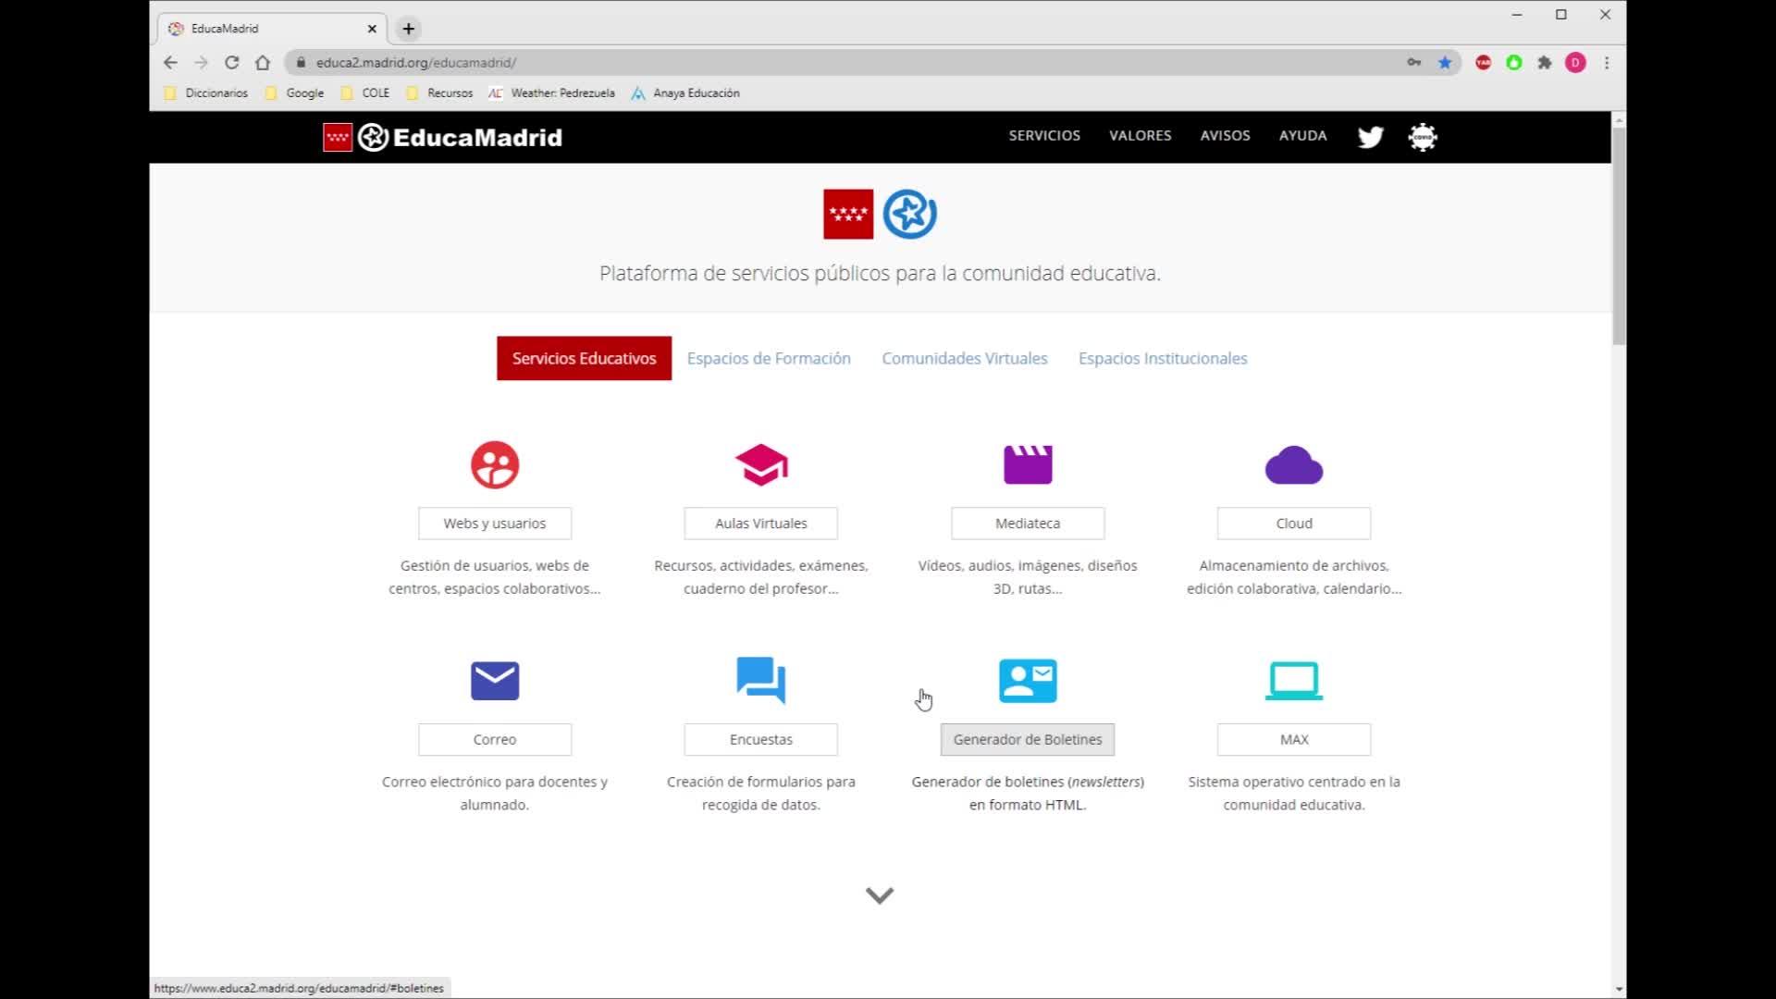The image size is (1776, 999).
Task: Click the MAX laptop icon
Action: tap(1293, 681)
